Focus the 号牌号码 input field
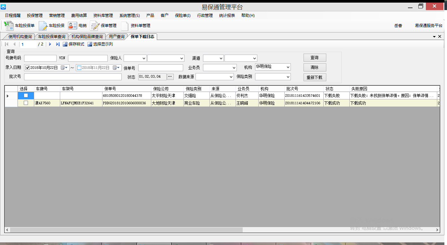 coord(40,58)
